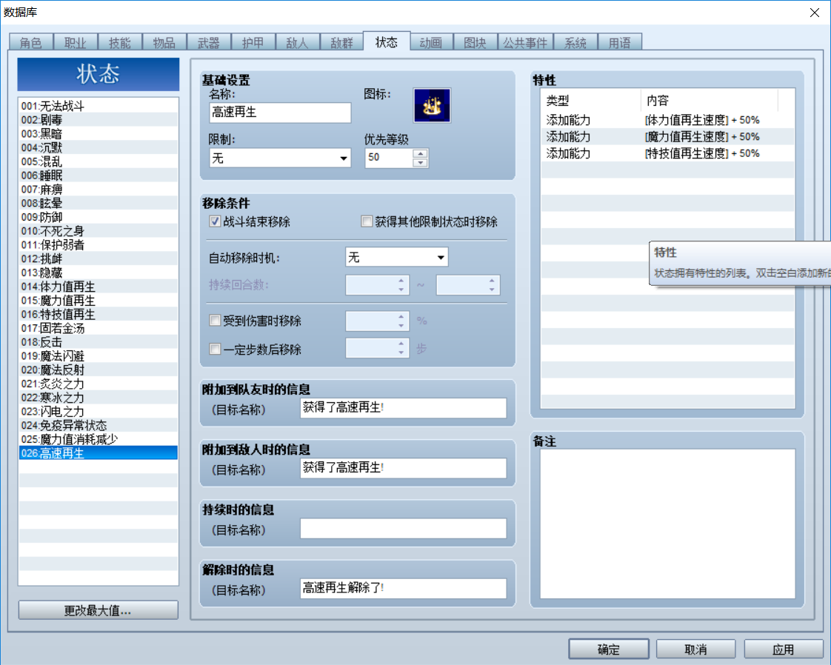Switch to the 公共事件 tab
831x665 pixels.
pyautogui.click(x=525, y=42)
